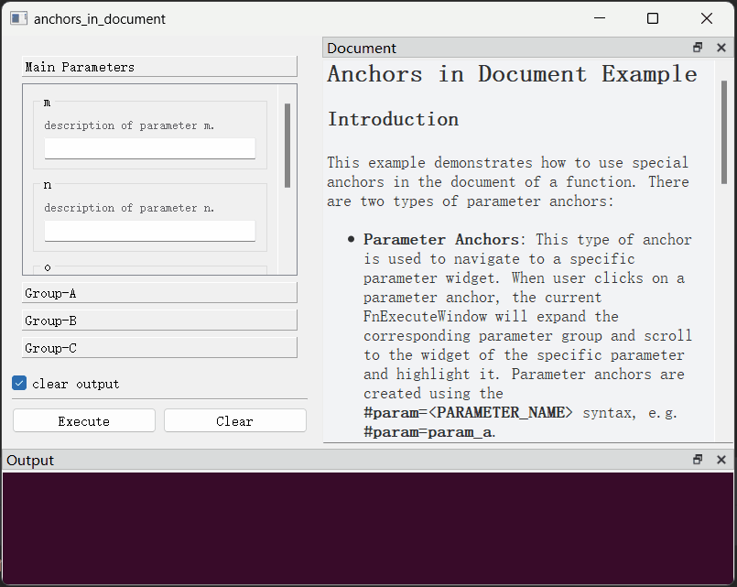Image resolution: width=737 pixels, height=587 pixels.
Task: Expand the Group-C parameter section
Action: click(159, 348)
